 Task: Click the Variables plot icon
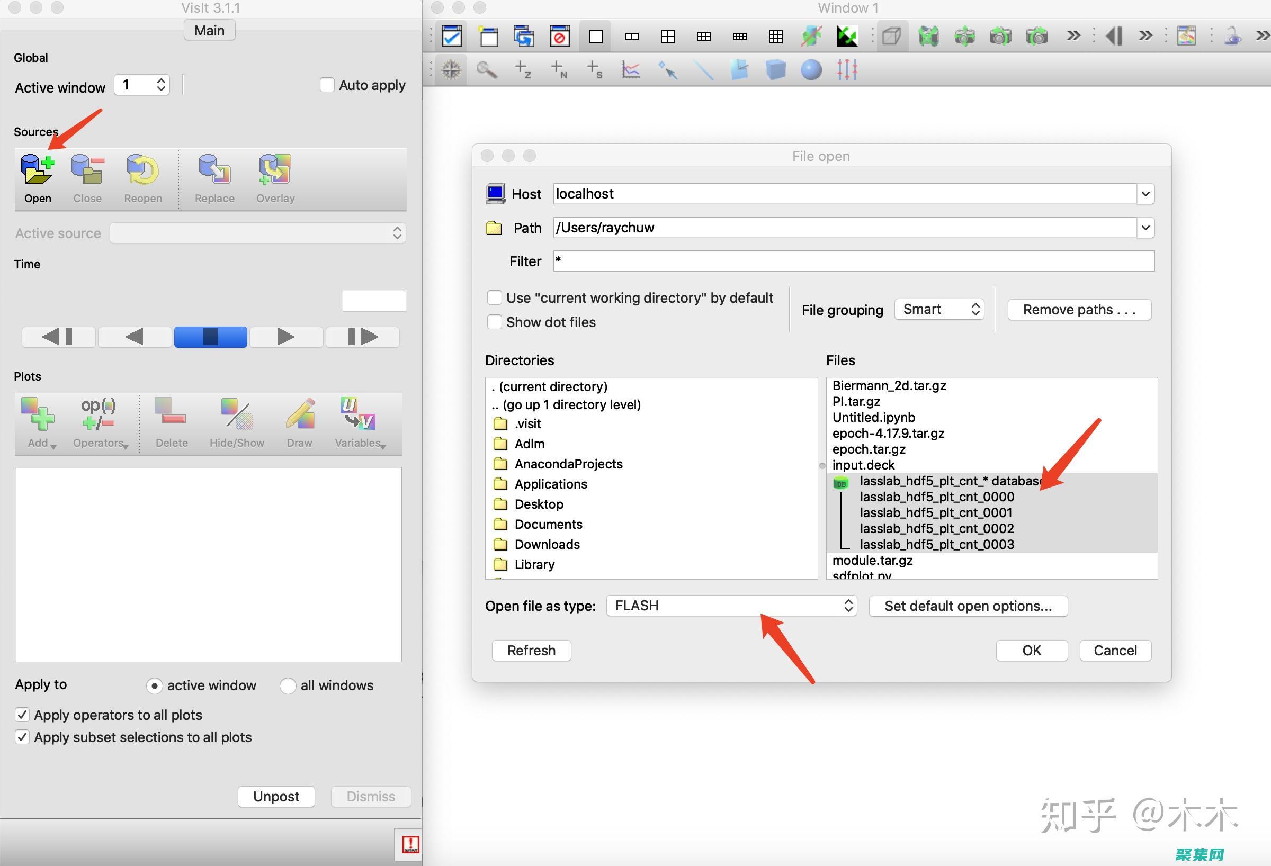(358, 414)
